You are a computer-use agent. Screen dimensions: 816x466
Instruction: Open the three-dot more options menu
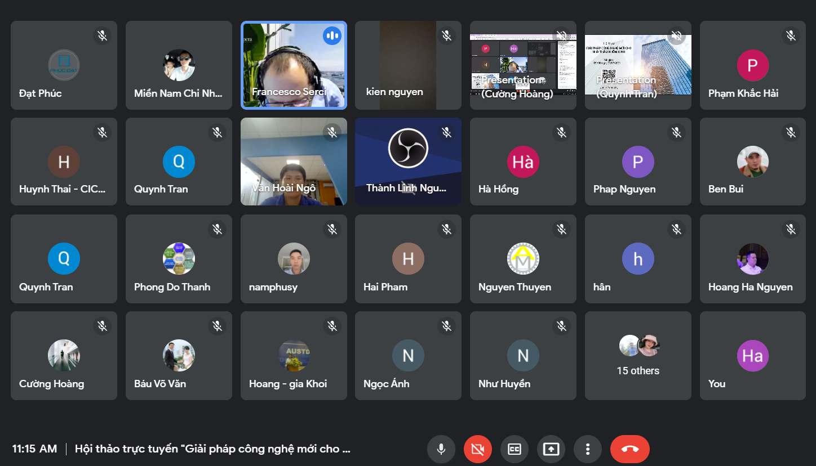[x=588, y=449]
